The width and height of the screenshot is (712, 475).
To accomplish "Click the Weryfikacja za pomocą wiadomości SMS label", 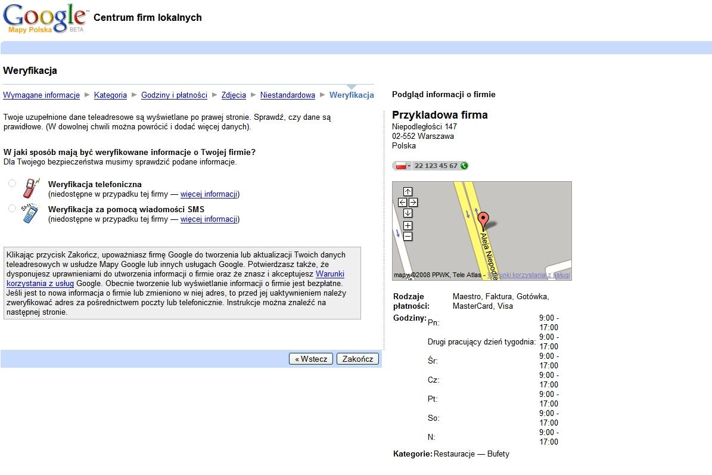I will tap(126, 209).
